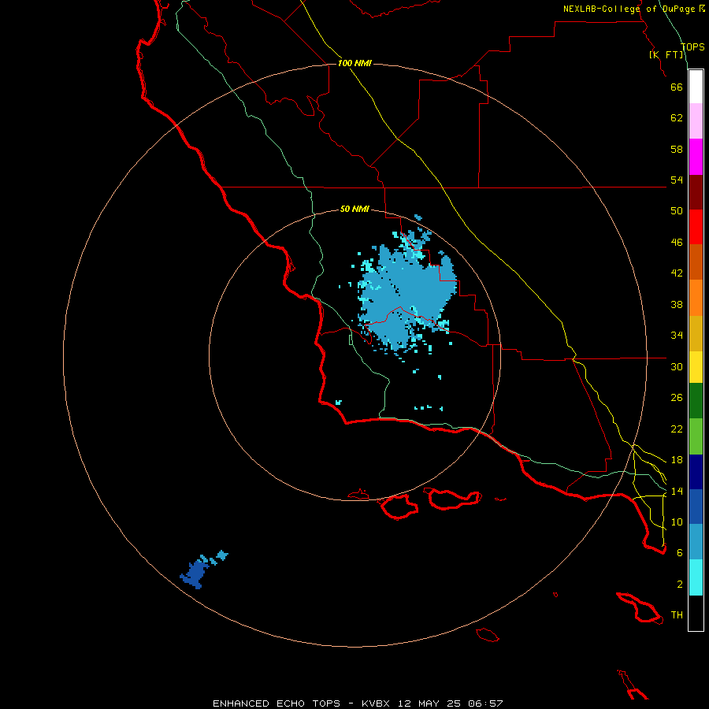Image resolution: width=709 pixels, height=709 pixels.
Task: Click the "66" legend value
Action: coord(677,87)
